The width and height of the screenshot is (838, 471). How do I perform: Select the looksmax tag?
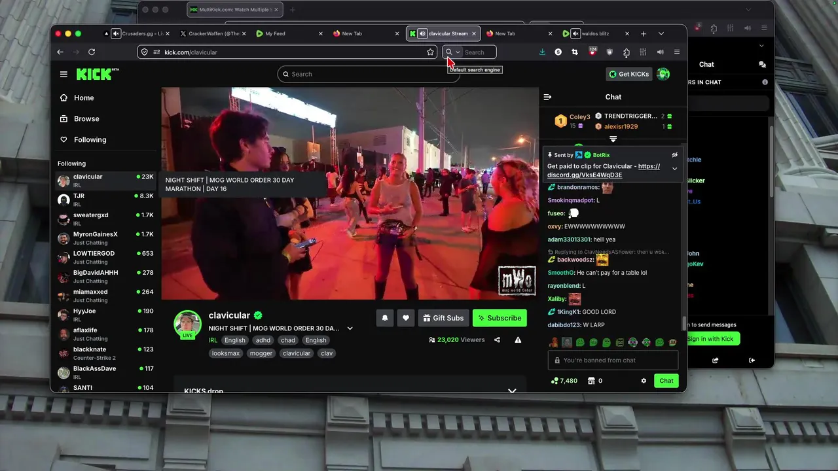(x=226, y=353)
